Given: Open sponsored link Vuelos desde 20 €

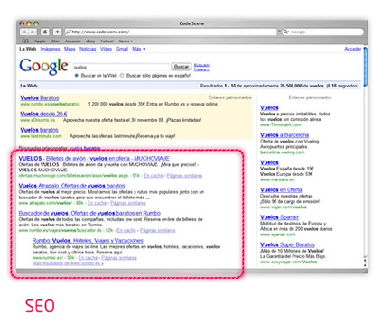Looking at the screenshot, I should (43, 114).
